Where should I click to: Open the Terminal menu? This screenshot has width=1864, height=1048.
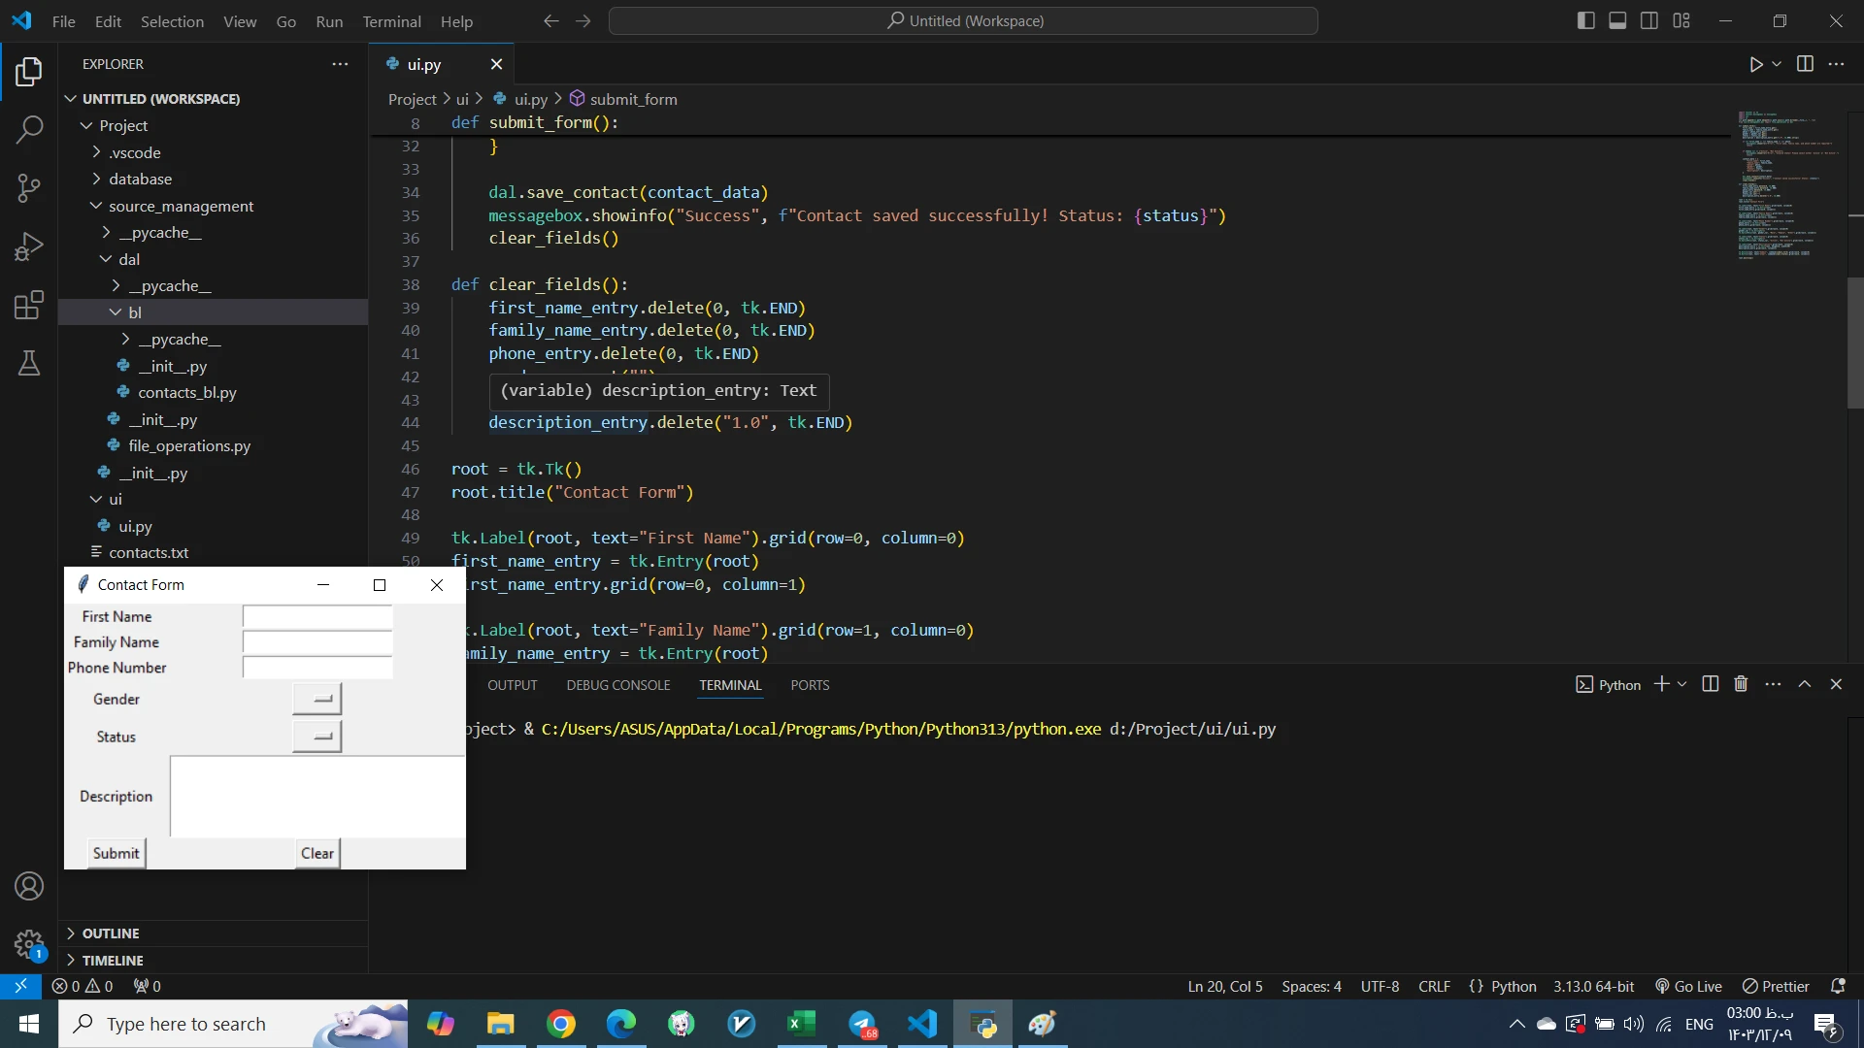point(391,21)
